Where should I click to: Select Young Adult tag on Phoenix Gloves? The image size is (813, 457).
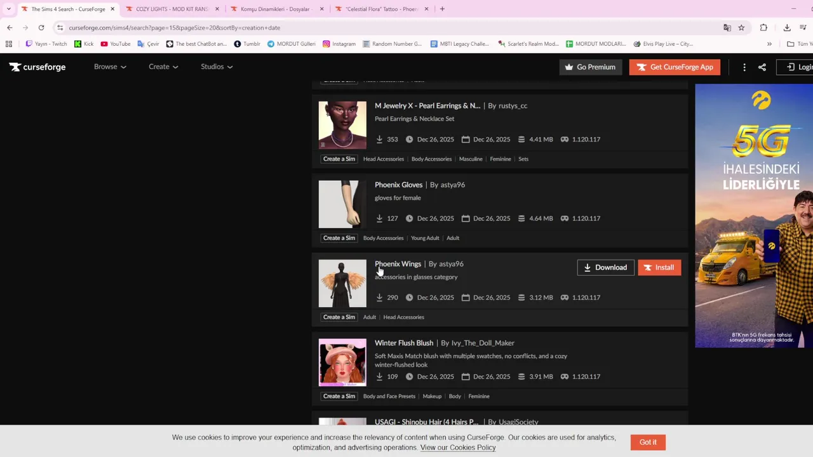pos(425,238)
